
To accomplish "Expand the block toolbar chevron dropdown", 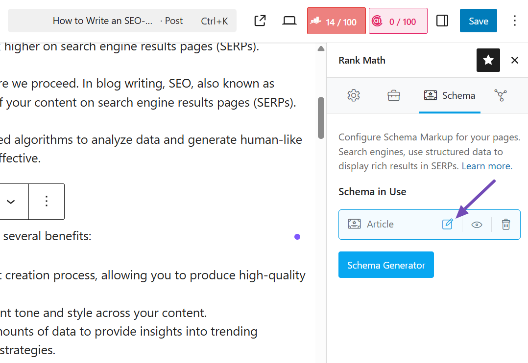I will pos(11,201).
